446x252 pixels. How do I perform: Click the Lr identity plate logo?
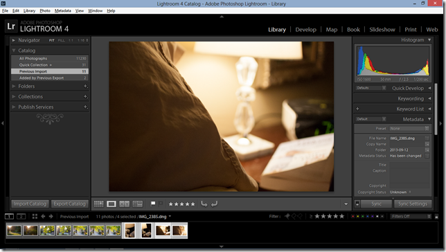[x=11, y=26]
